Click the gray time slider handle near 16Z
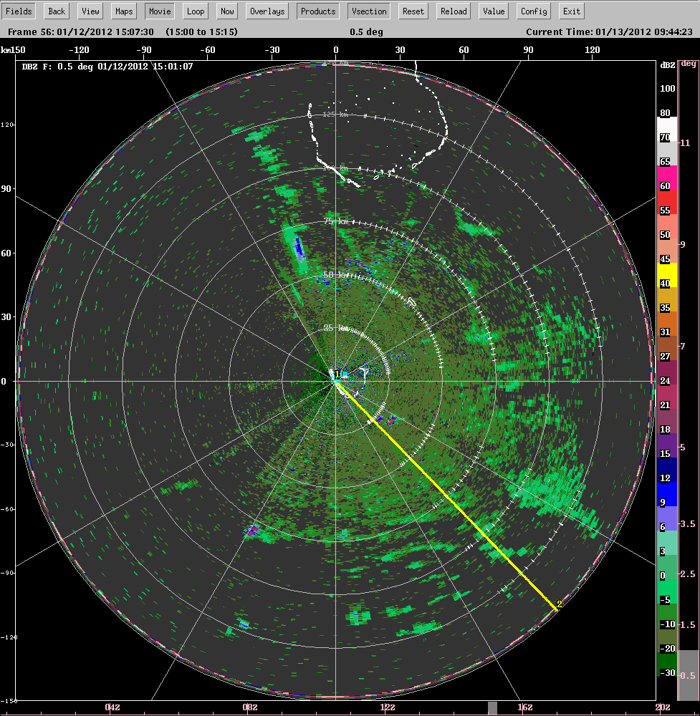The image size is (700, 716). coord(492,708)
